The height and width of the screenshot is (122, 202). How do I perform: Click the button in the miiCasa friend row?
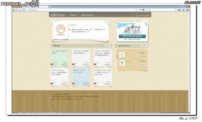[143, 65]
